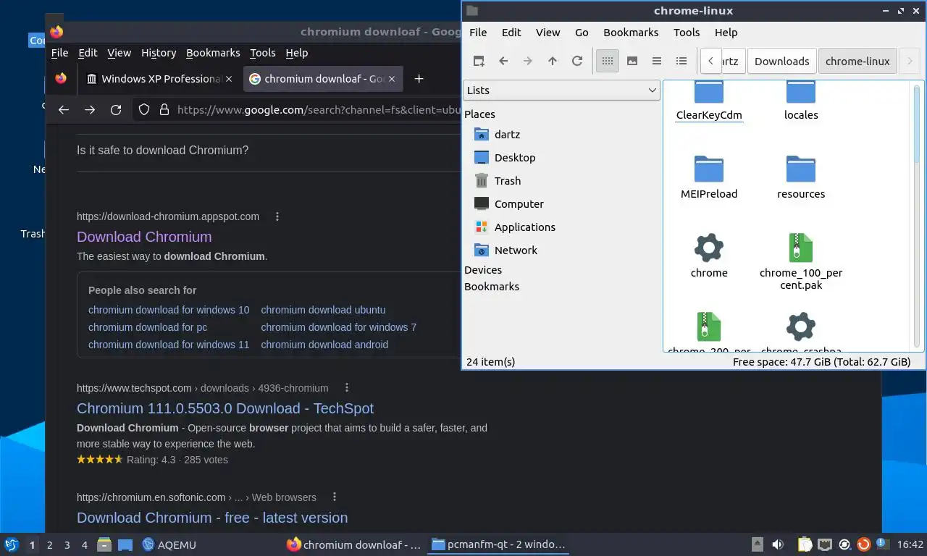The image size is (927, 556).
Task: Open Edit menu in file manager
Action: [511, 32]
